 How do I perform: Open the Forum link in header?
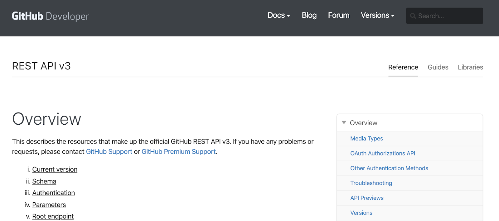pos(339,15)
